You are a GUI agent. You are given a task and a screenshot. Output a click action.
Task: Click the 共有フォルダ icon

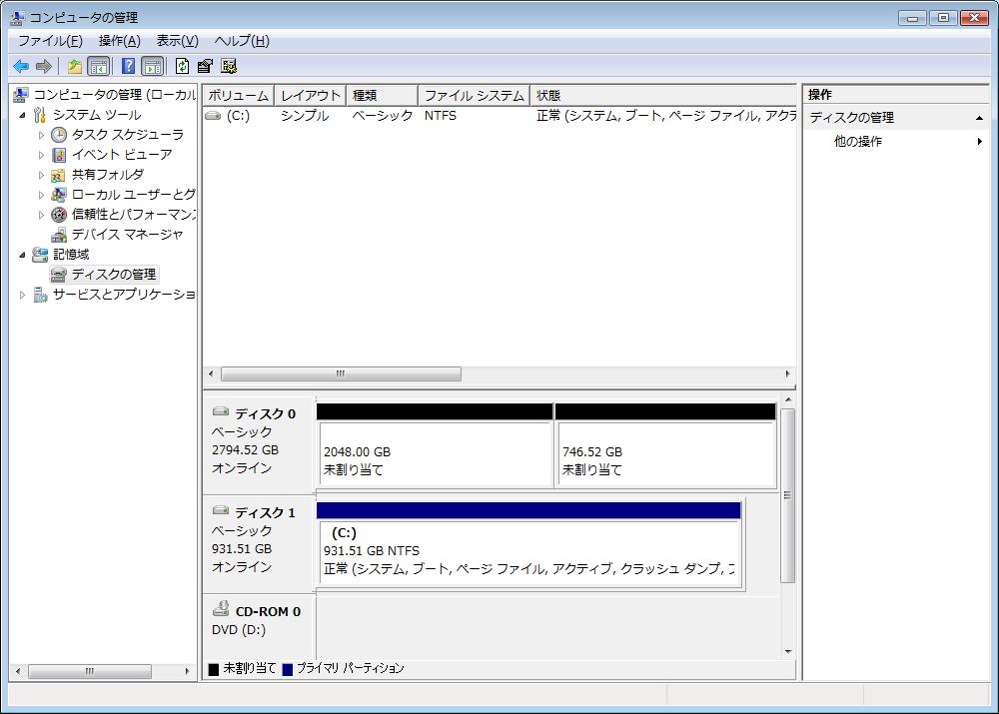(59, 175)
